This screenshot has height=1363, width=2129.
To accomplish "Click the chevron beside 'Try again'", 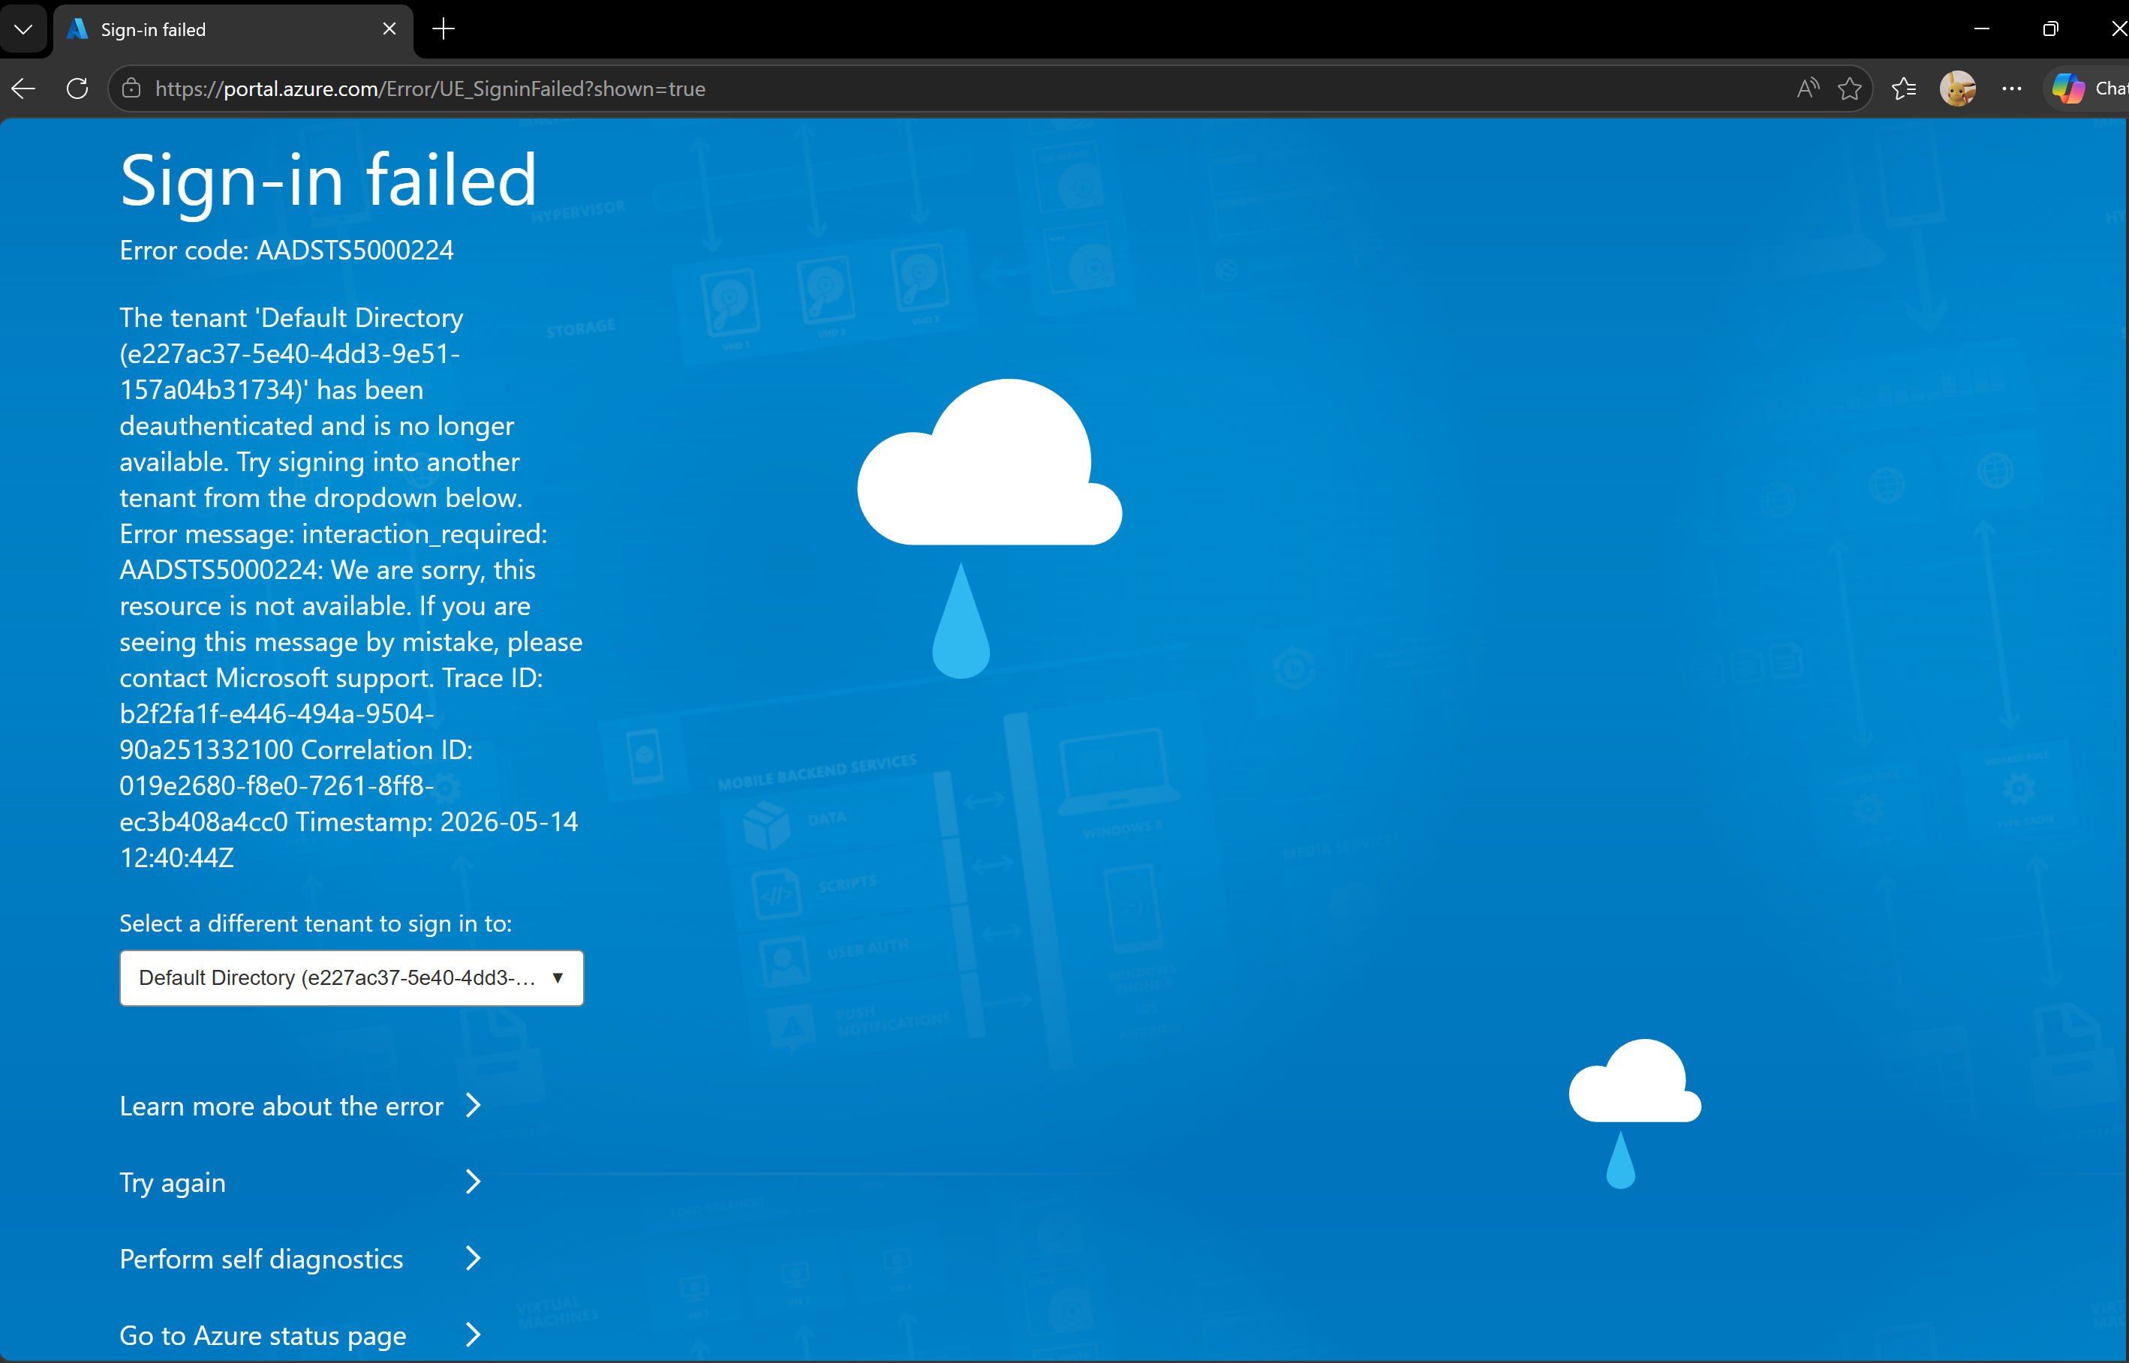I will [x=474, y=1181].
